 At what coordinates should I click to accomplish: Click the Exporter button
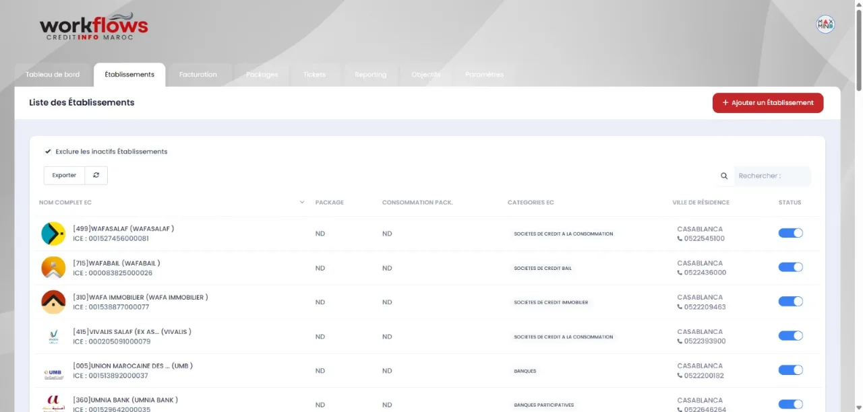pyautogui.click(x=64, y=175)
